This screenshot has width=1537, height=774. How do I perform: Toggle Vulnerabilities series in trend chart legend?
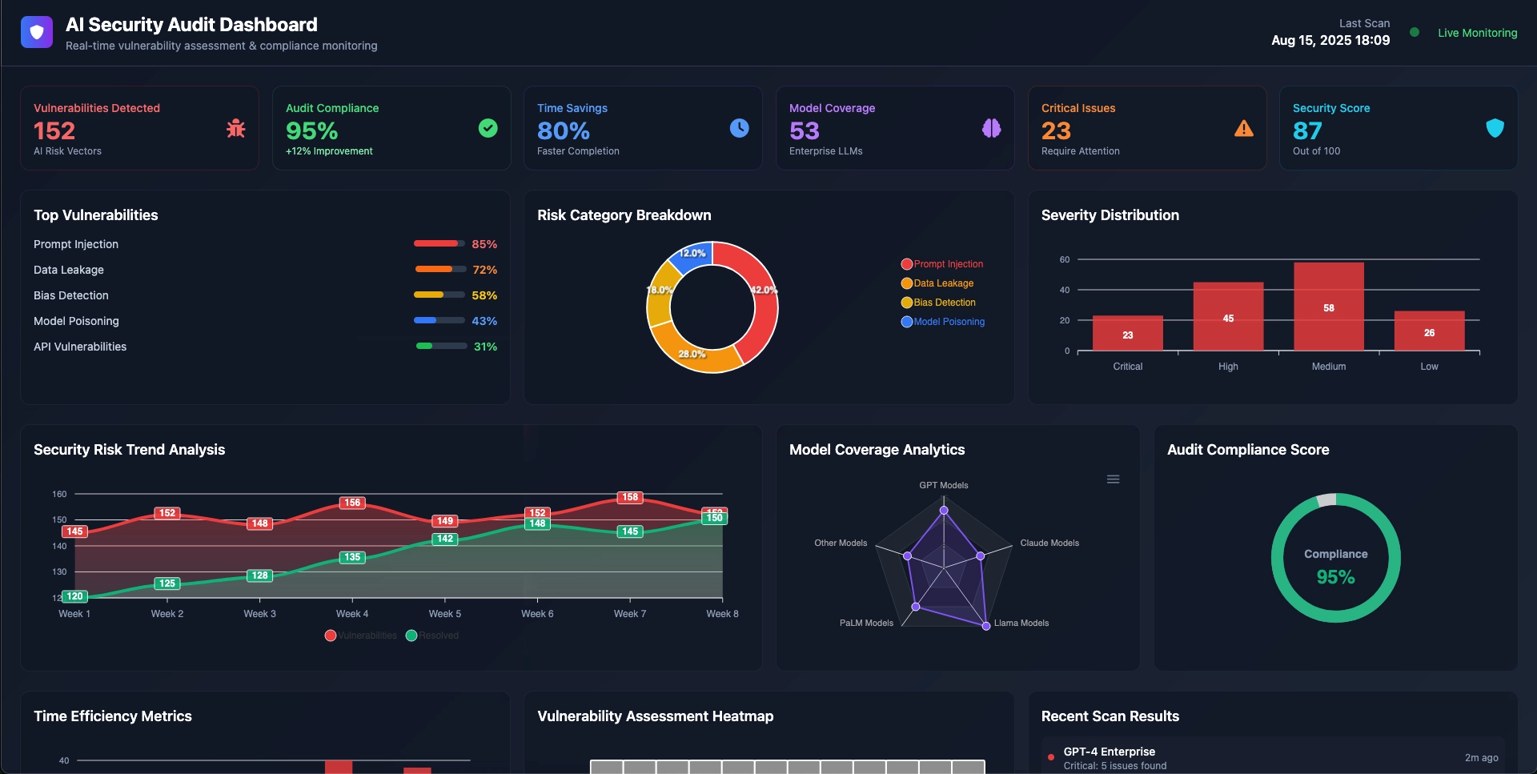(360, 635)
